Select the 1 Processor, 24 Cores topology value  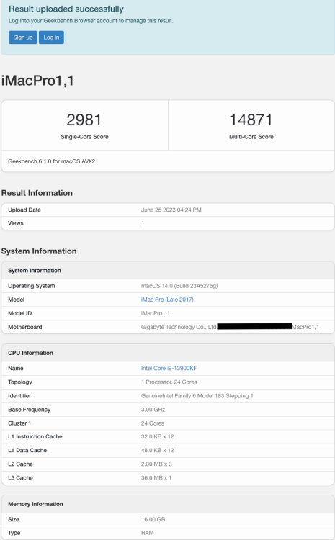click(x=169, y=382)
